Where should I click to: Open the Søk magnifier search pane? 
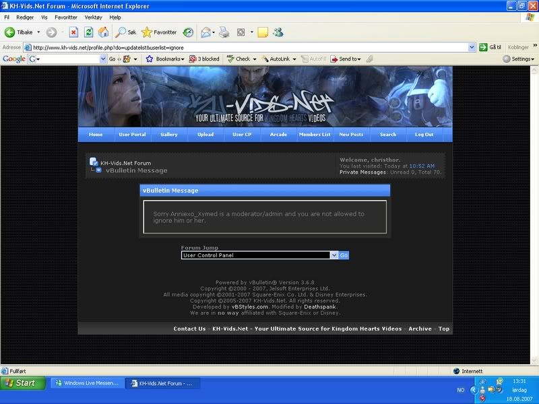125,32
